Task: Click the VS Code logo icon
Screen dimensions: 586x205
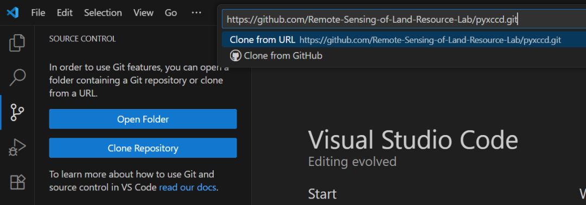Action: tap(12, 12)
